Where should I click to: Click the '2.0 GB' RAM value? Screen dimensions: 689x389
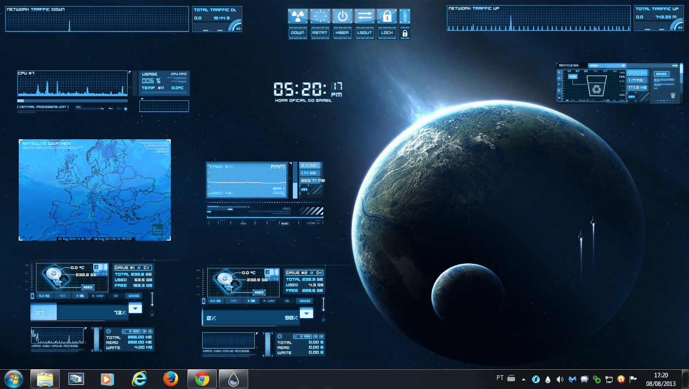309,166
